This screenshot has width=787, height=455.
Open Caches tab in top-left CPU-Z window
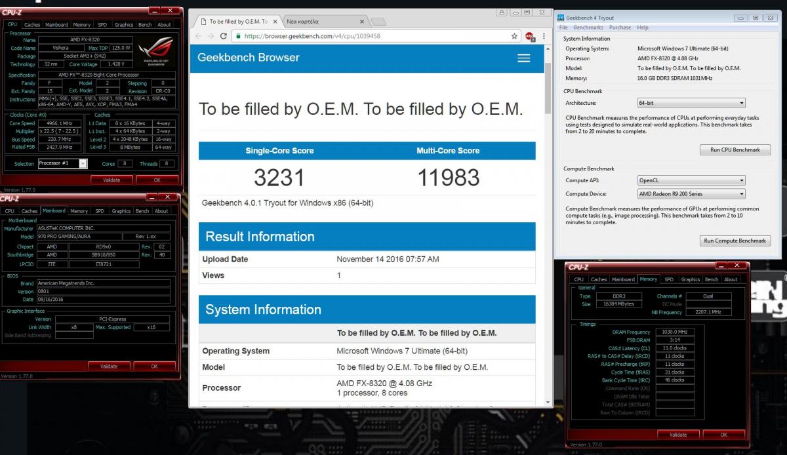tap(32, 25)
